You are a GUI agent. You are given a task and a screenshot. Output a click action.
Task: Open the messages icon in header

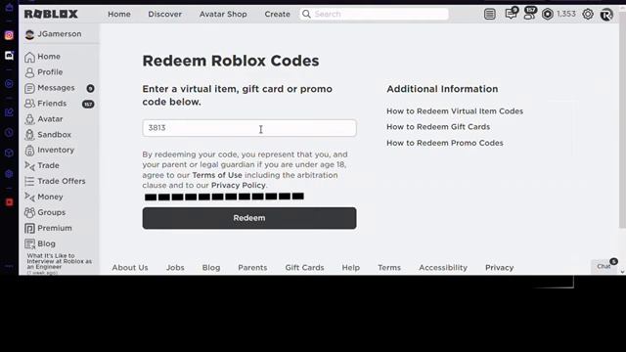[511, 14]
